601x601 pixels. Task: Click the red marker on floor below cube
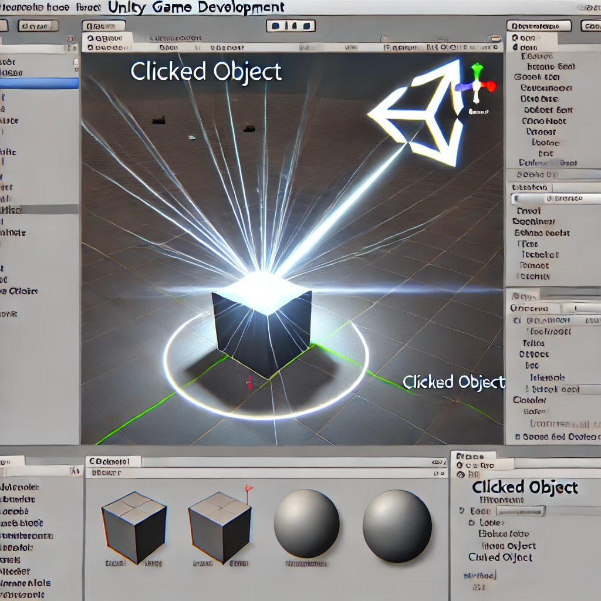pos(249,382)
